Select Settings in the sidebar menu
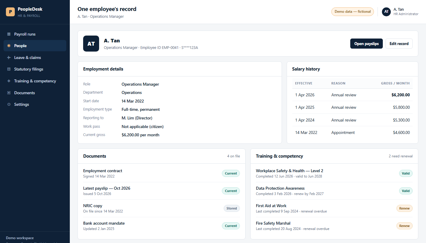426x243 pixels. 35,104
